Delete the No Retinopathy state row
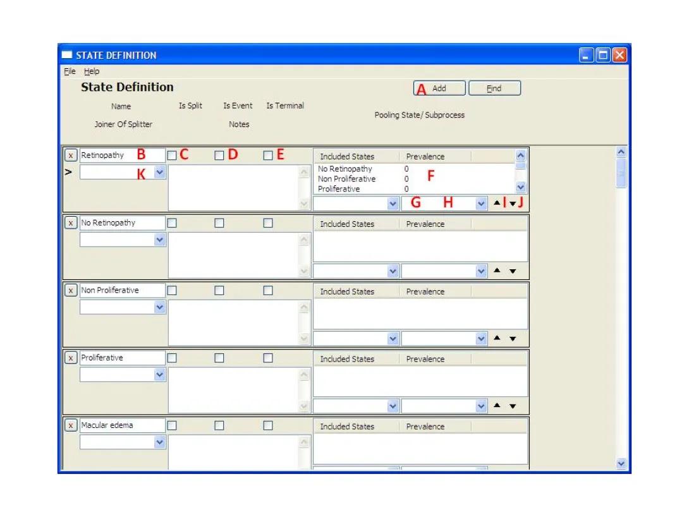The width and height of the screenshot is (689, 517). click(x=71, y=223)
